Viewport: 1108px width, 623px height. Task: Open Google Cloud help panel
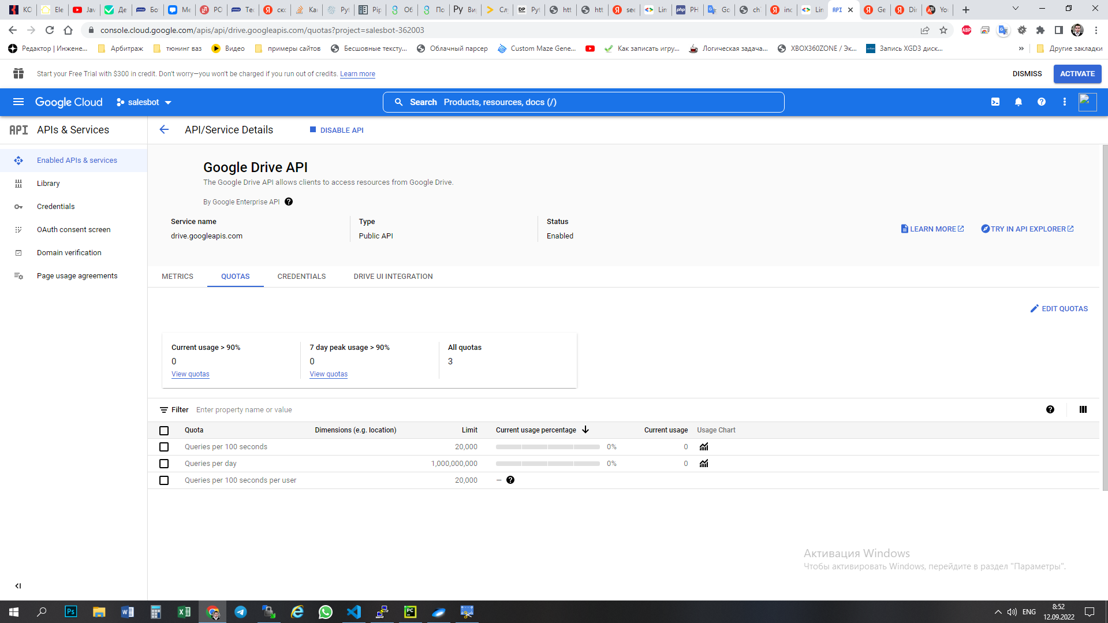click(x=1042, y=102)
